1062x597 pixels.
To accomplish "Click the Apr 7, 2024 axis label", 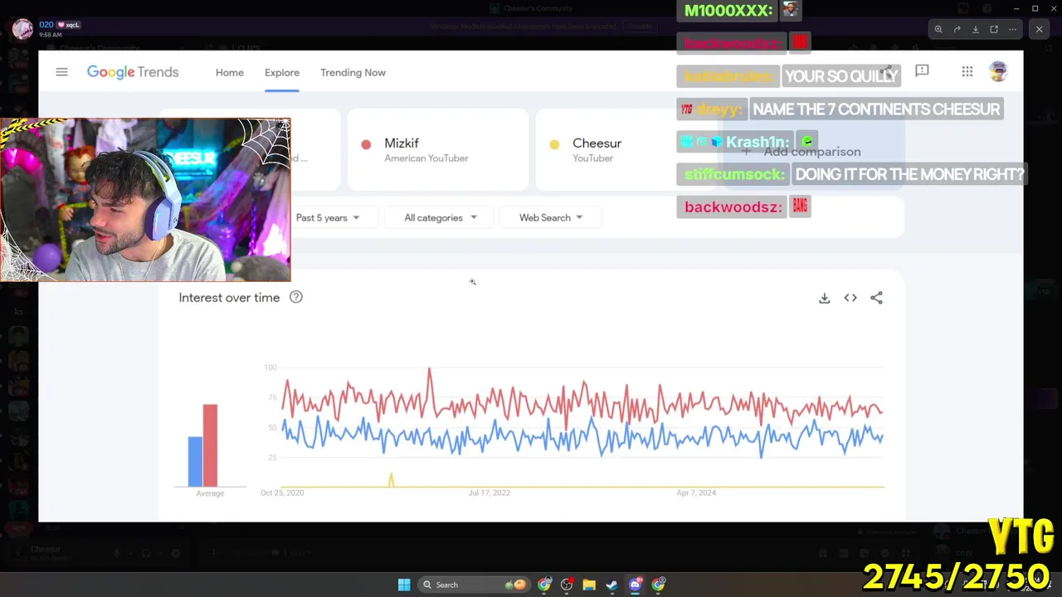I will (696, 493).
